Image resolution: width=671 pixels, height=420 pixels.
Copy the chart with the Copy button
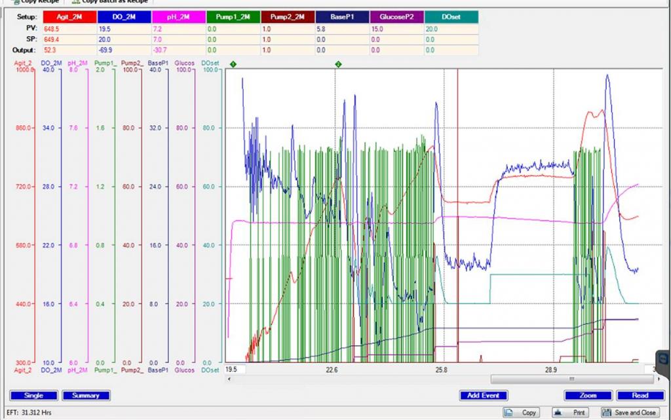[521, 412]
